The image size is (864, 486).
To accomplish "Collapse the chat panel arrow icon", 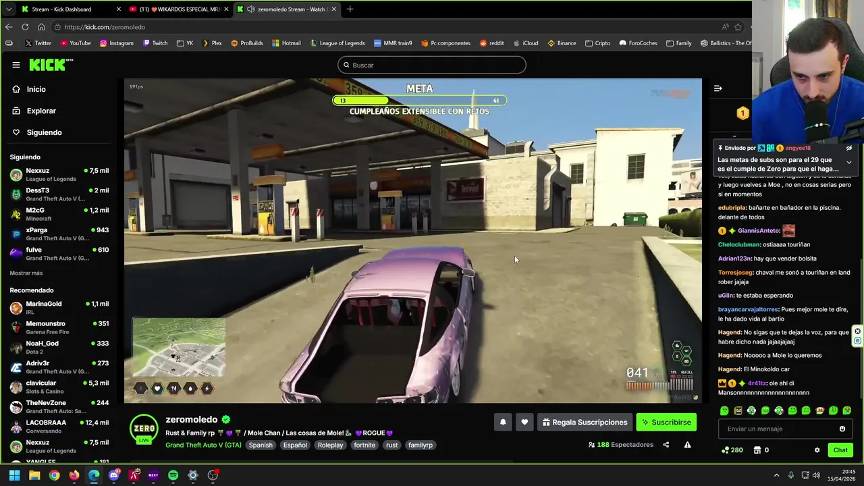I will pyautogui.click(x=718, y=88).
